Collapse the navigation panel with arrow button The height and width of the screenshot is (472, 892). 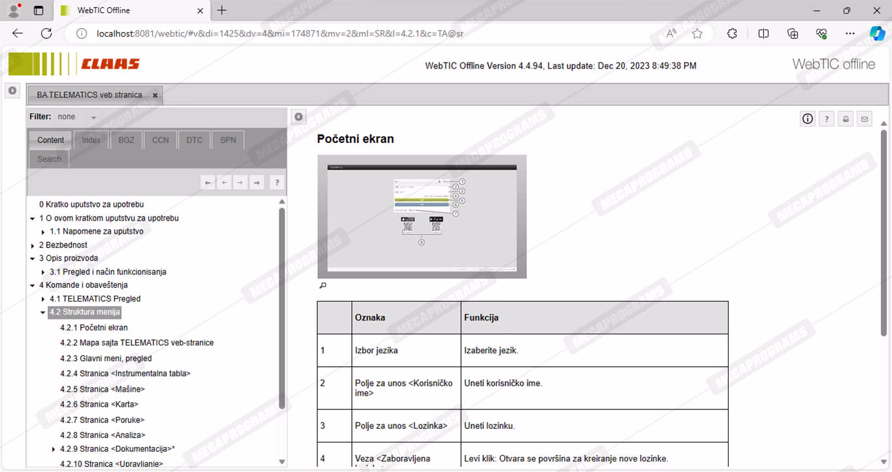coord(298,117)
